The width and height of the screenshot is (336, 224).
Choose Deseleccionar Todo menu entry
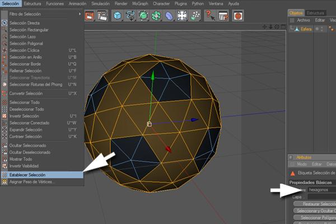pos(42,109)
